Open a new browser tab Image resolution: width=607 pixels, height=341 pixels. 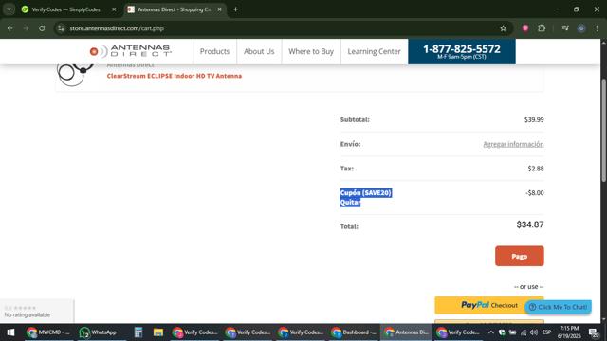tap(235, 9)
